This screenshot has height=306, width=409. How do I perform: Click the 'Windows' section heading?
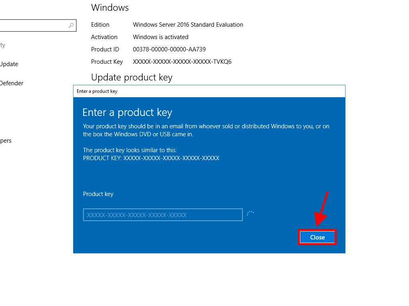(x=110, y=8)
